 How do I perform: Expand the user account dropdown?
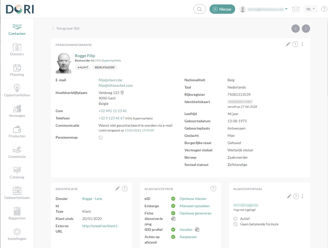pyautogui.click(x=286, y=9)
